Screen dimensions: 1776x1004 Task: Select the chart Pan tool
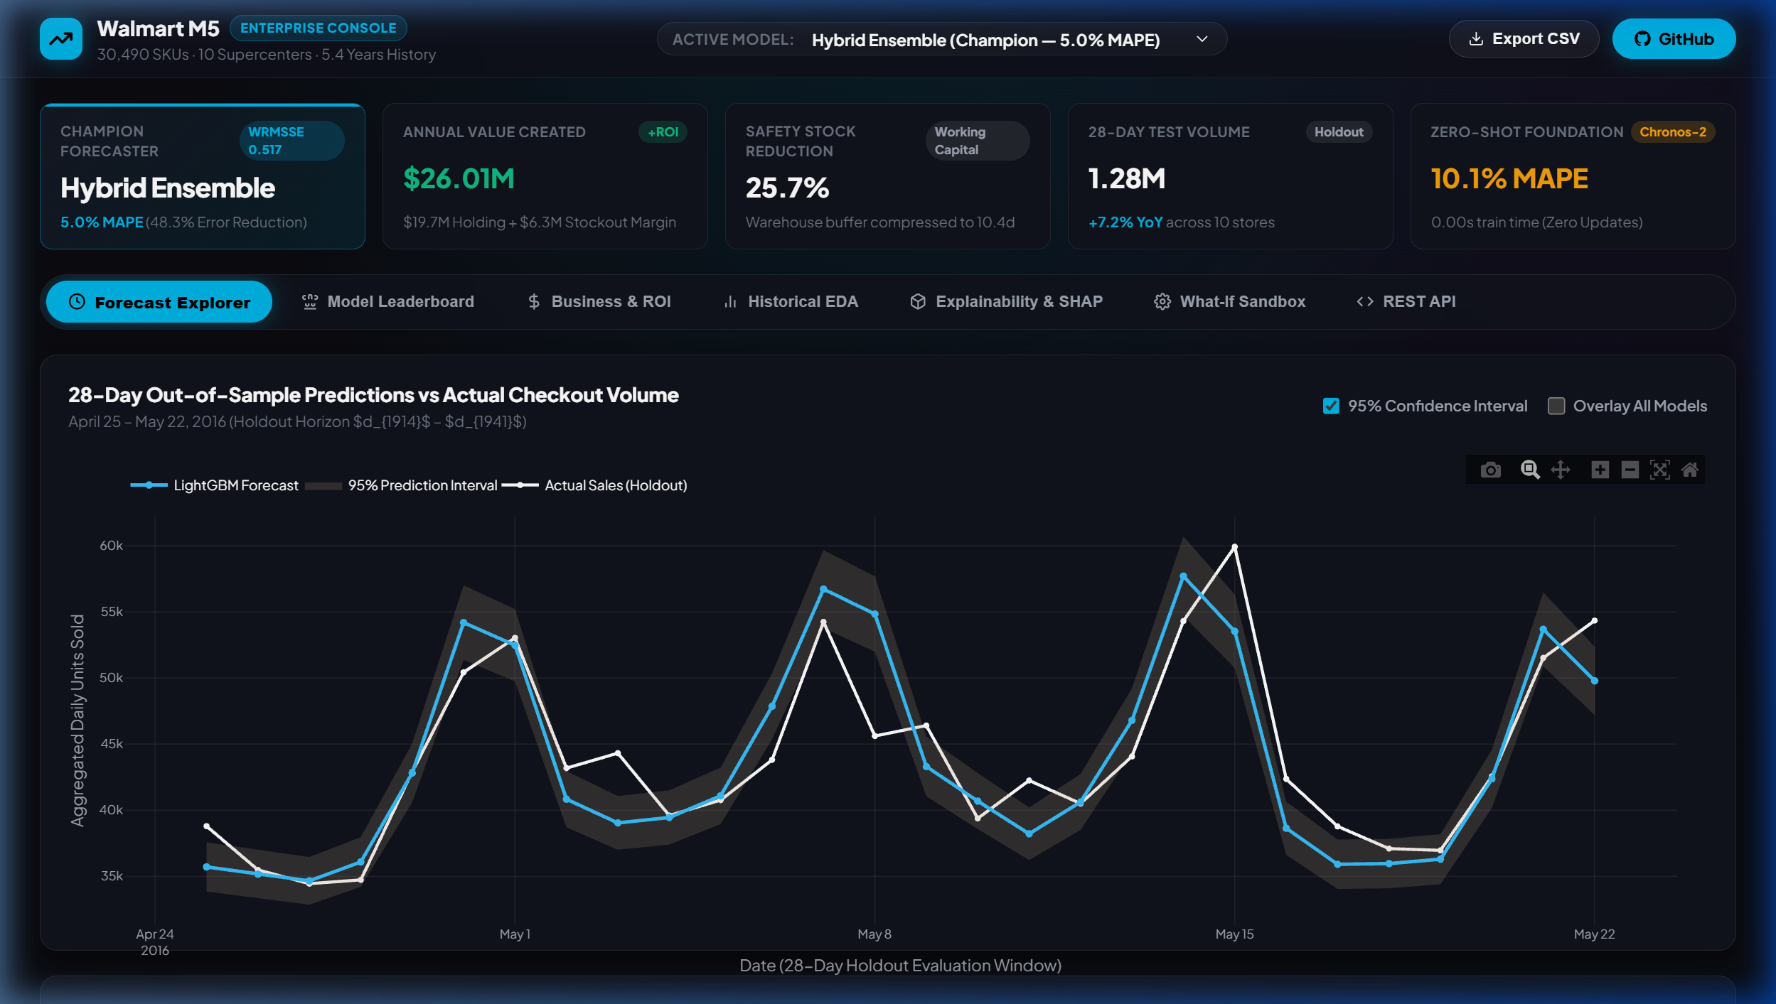tap(1561, 470)
